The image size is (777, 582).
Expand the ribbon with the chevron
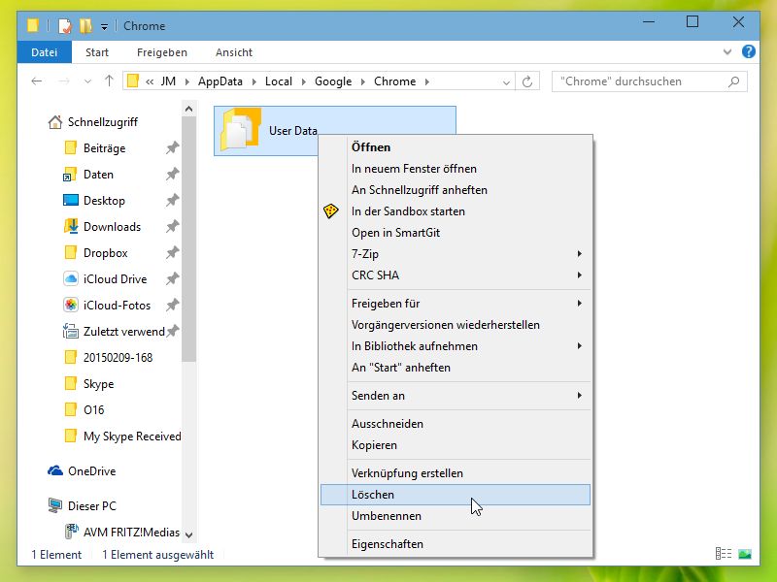(726, 52)
